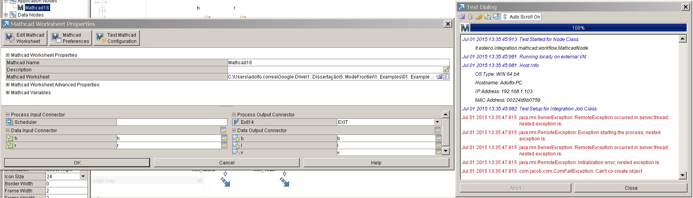
Task: Open properties icon for output l
Action: click(x=438, y=146)
